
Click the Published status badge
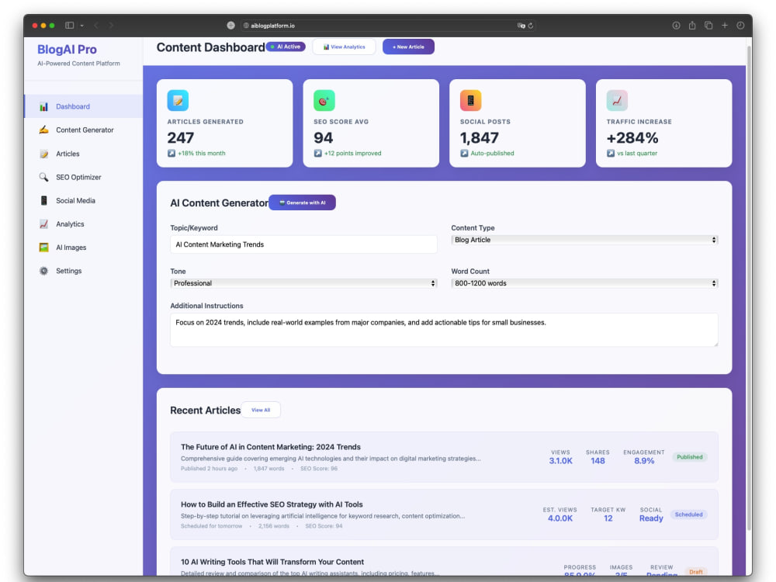tap(689, 457)
